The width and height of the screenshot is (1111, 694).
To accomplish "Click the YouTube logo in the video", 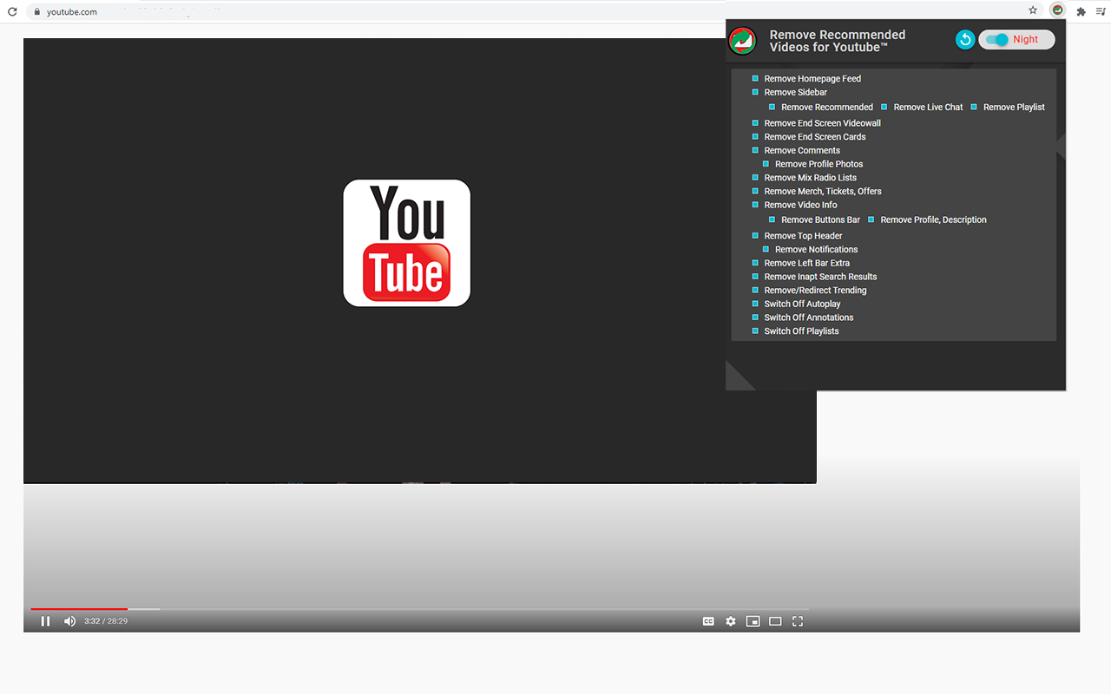I will point(407,243).
